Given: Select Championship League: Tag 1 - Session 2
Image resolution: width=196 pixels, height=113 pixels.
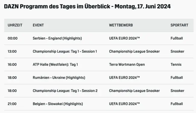Looking at the screenshot, I should [65, 91].
